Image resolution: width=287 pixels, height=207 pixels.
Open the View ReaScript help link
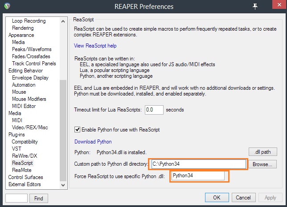[x=95, y=46]
